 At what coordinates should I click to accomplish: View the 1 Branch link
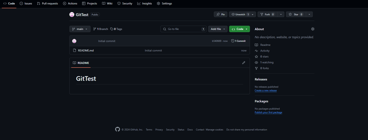pos(101,29)
